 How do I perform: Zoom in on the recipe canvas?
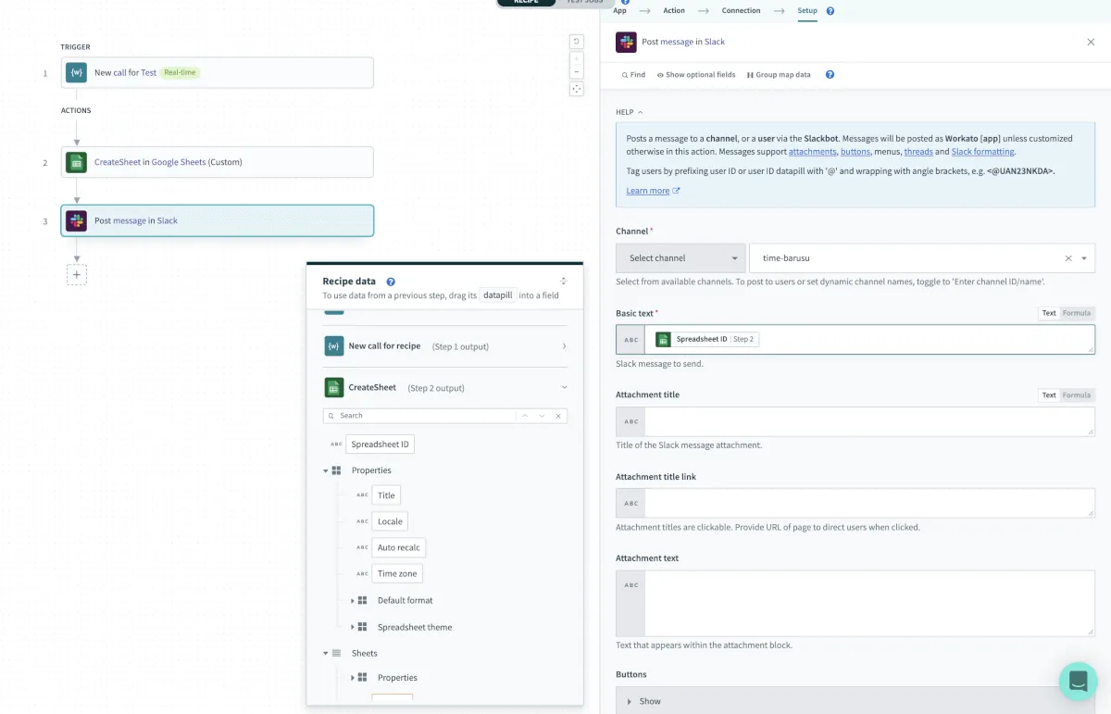point(577,57)
